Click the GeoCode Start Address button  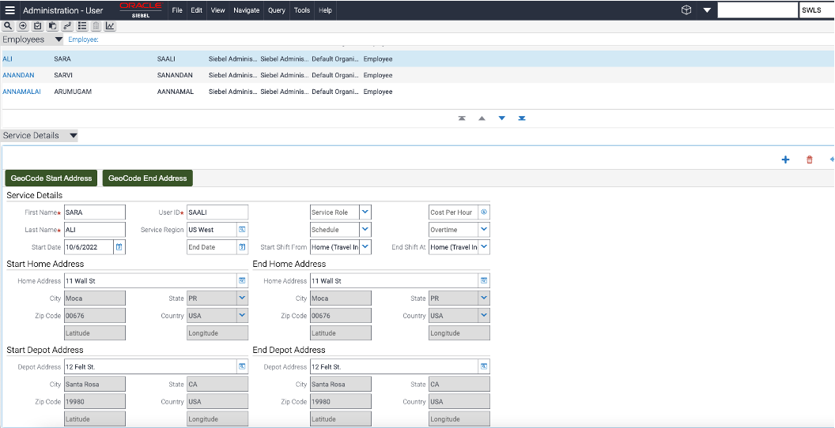[x=51, y=178]
